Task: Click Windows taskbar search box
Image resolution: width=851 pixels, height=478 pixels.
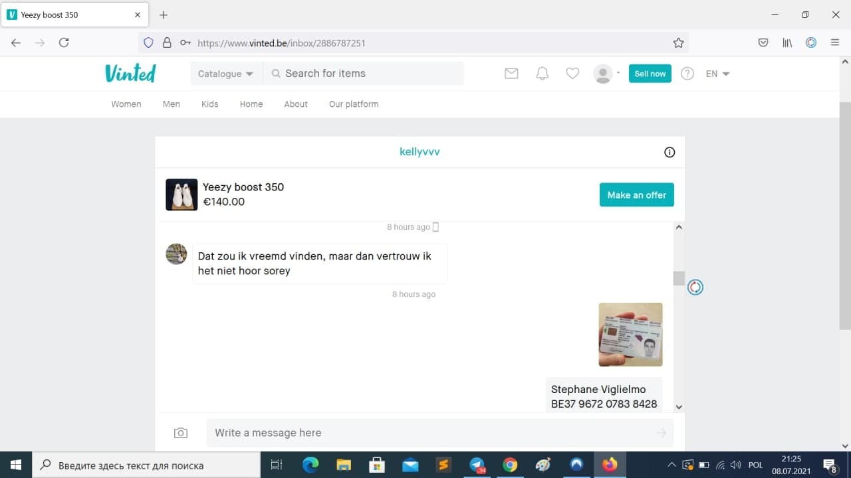Action: tap(146, 465)
